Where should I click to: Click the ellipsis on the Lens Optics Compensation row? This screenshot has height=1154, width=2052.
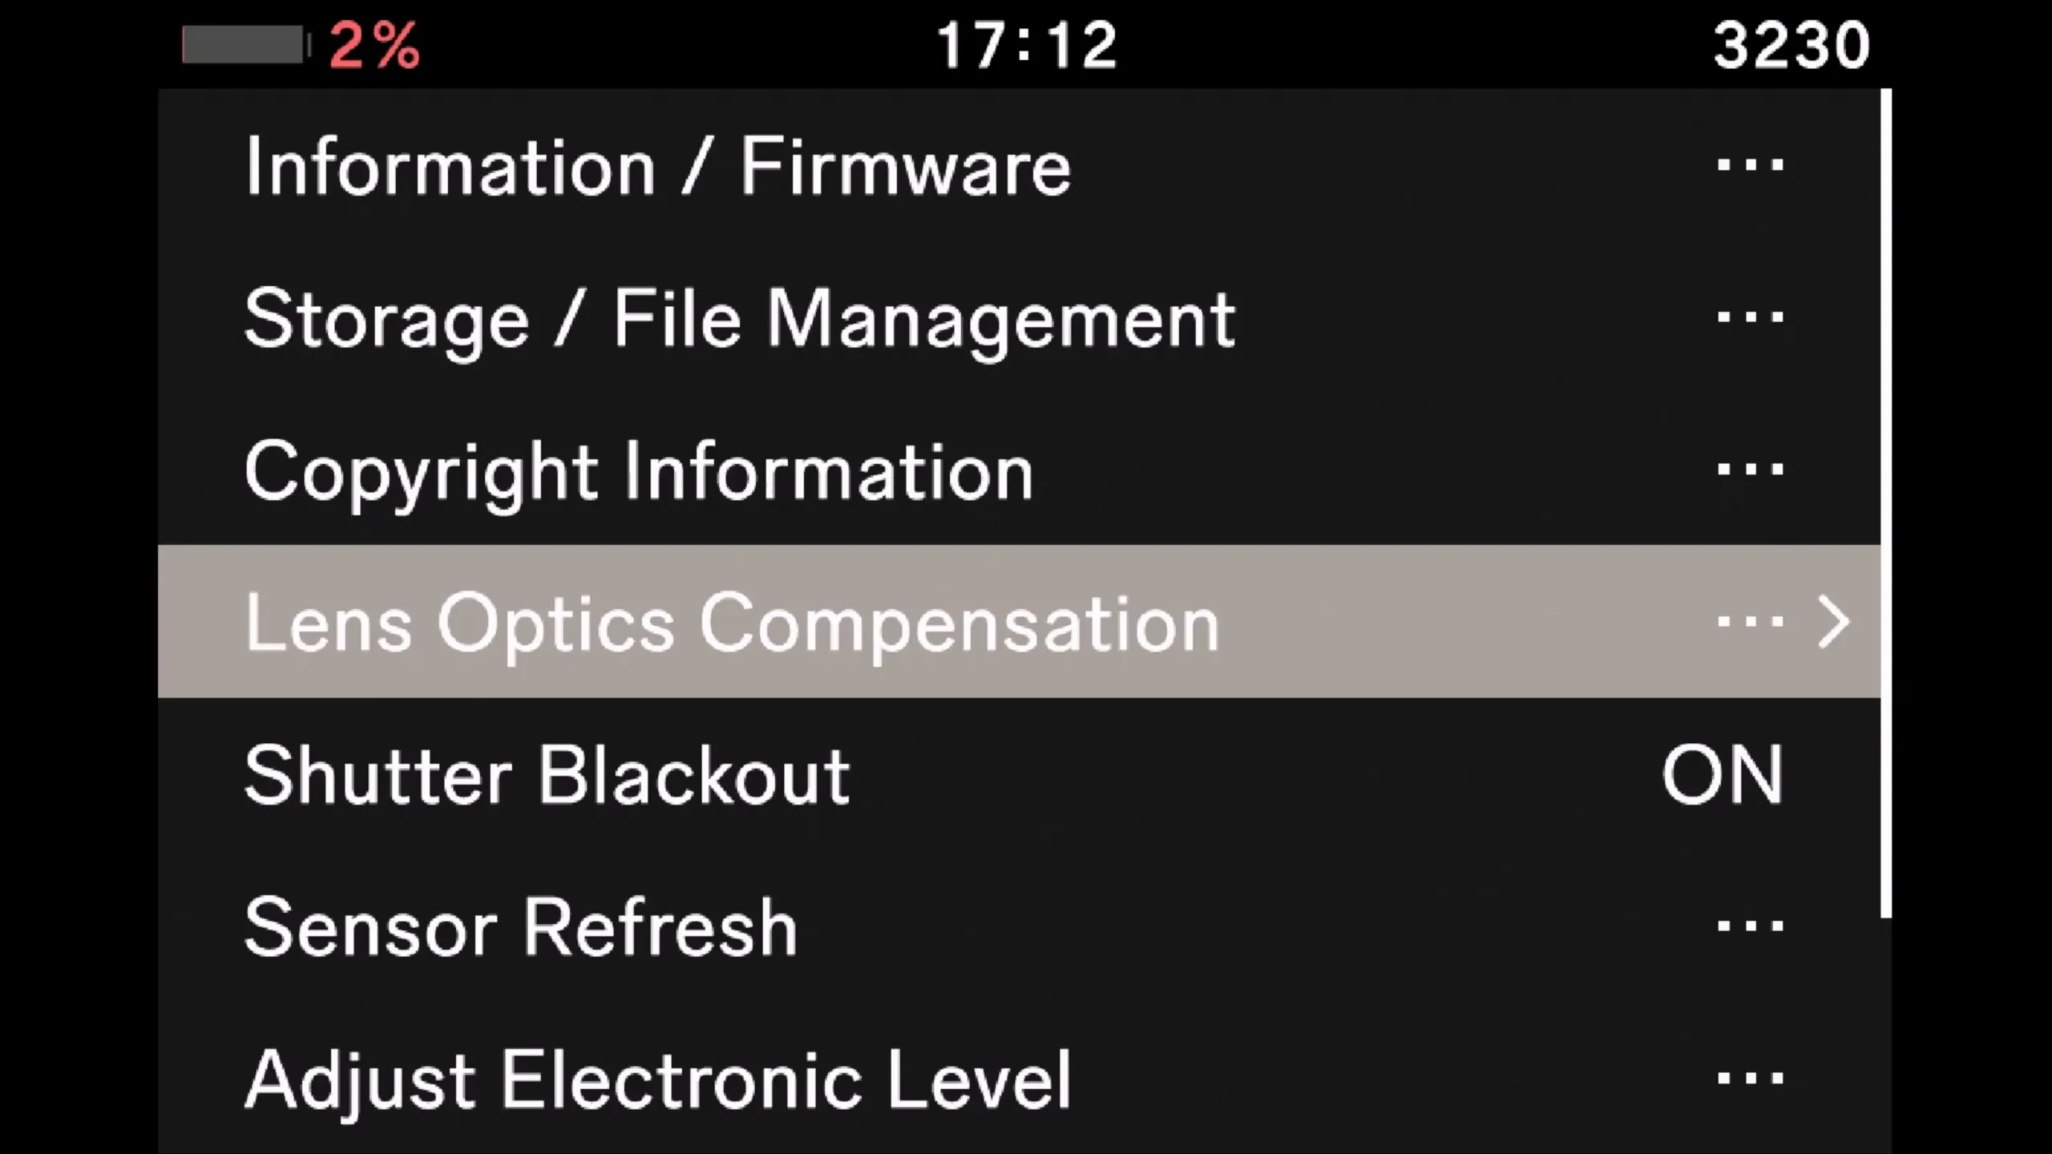1750,622
